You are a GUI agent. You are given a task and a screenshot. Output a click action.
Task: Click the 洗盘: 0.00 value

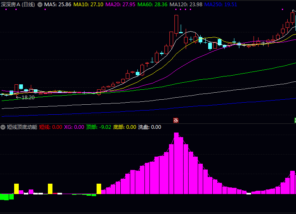tap(149, 127)
